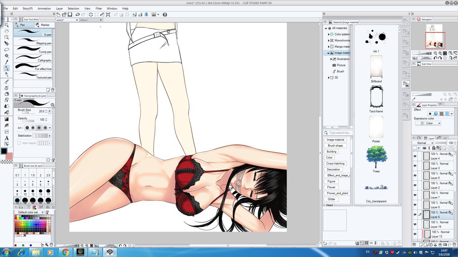Viewport: 458px width, 257px height.
Task: Click Clear (dotted circle) toolbar icon
Action: coord(91,15)
